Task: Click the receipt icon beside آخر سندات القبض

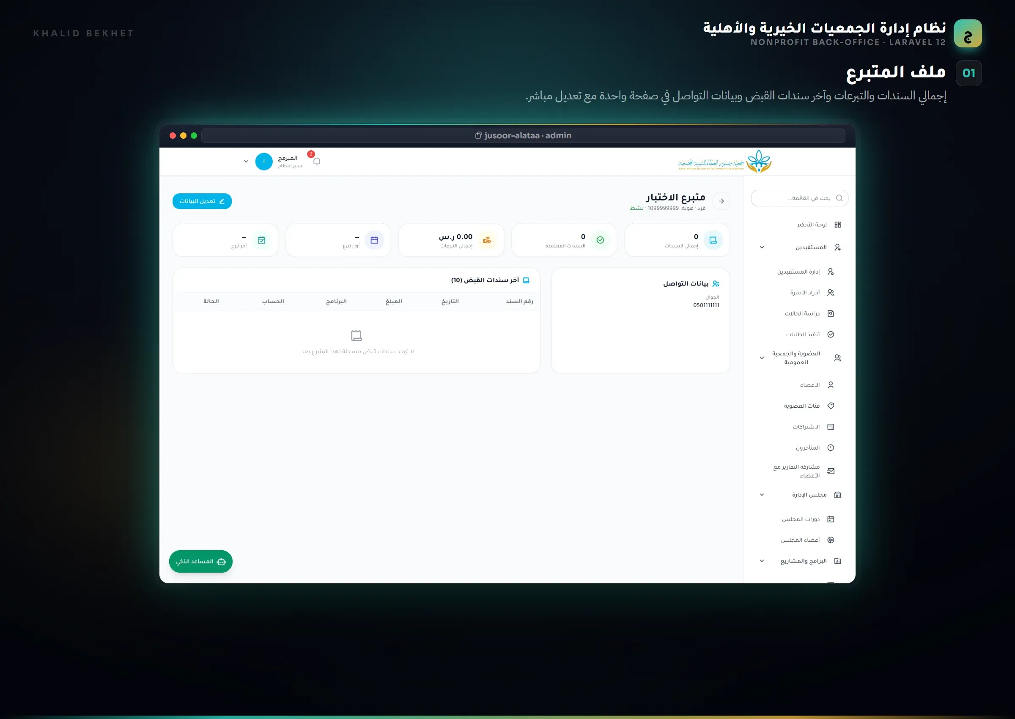Action: coord(526,280)
